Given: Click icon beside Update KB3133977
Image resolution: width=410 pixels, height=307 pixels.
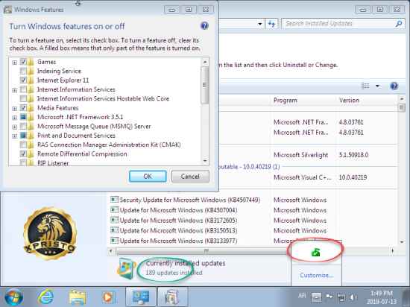Looking at the screenshot, I should (x=114, y=241).
